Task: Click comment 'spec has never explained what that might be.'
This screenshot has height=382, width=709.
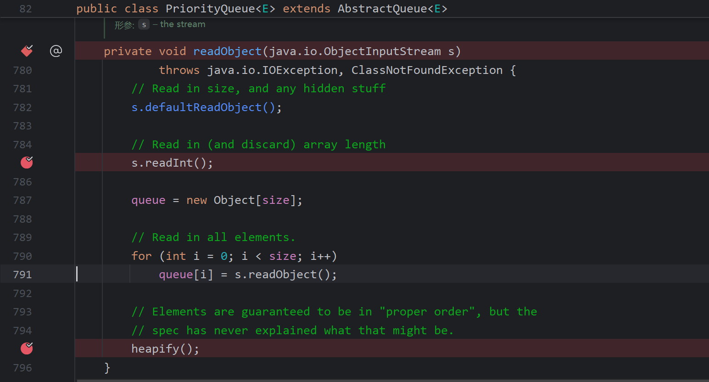Action: [292, 331]
